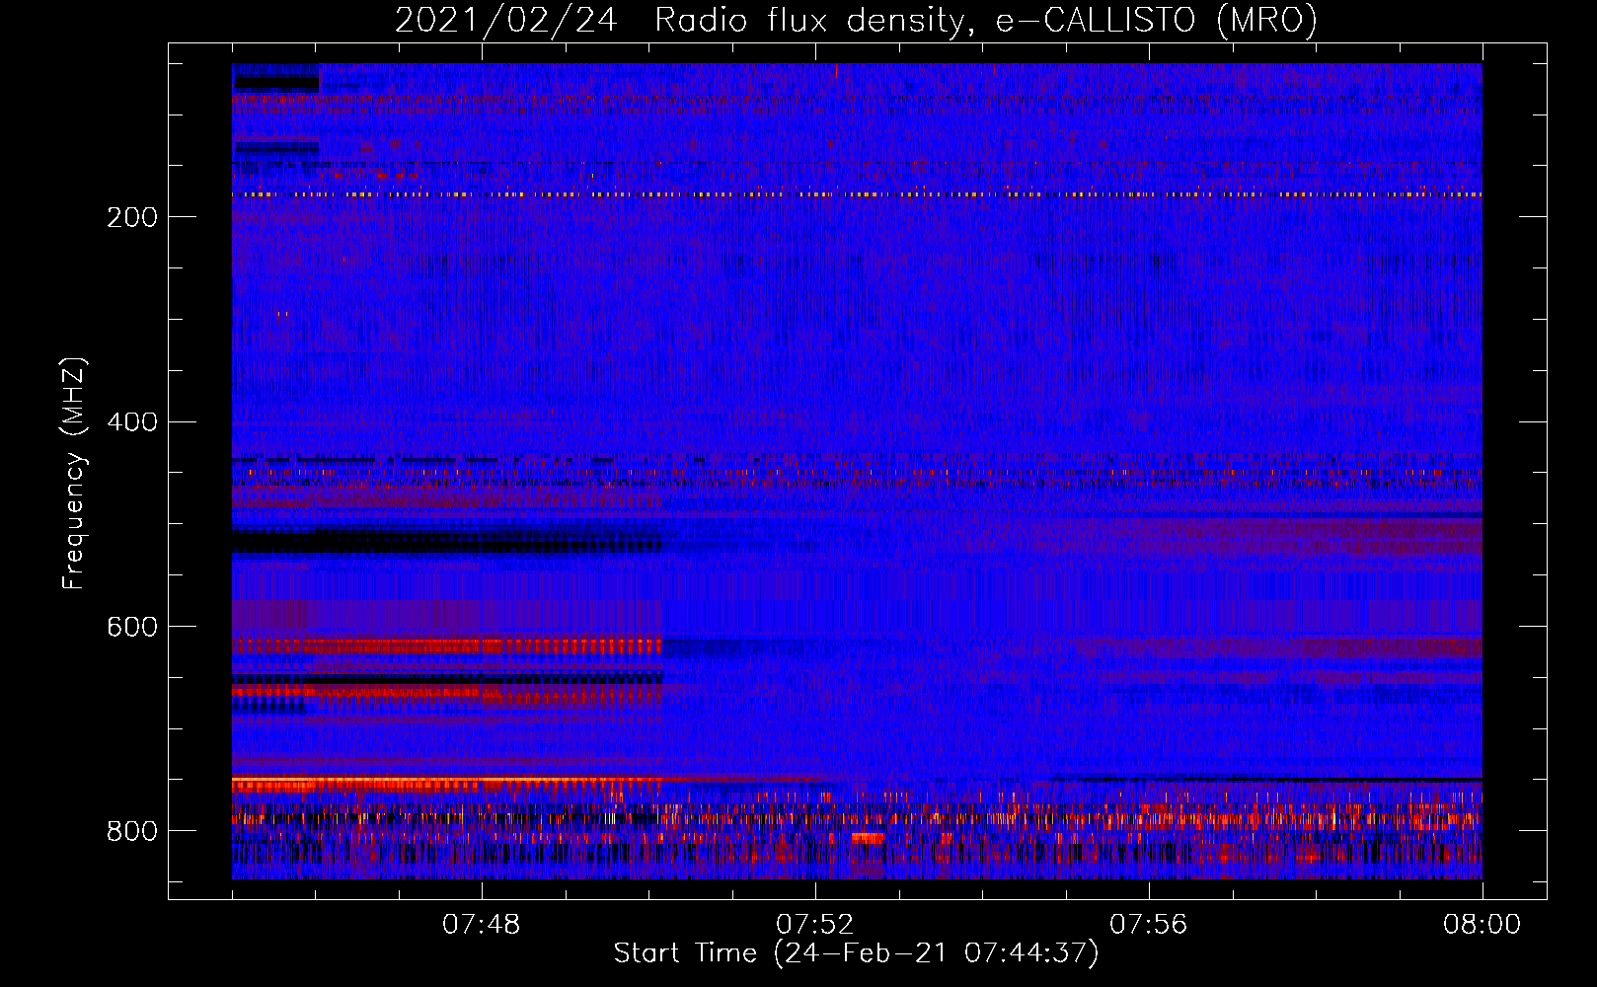Click the 200 frequency tick label

tap(131, 217)
